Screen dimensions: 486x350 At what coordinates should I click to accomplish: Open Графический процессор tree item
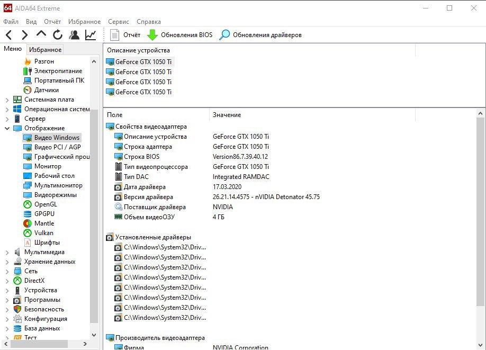[57, 157]
